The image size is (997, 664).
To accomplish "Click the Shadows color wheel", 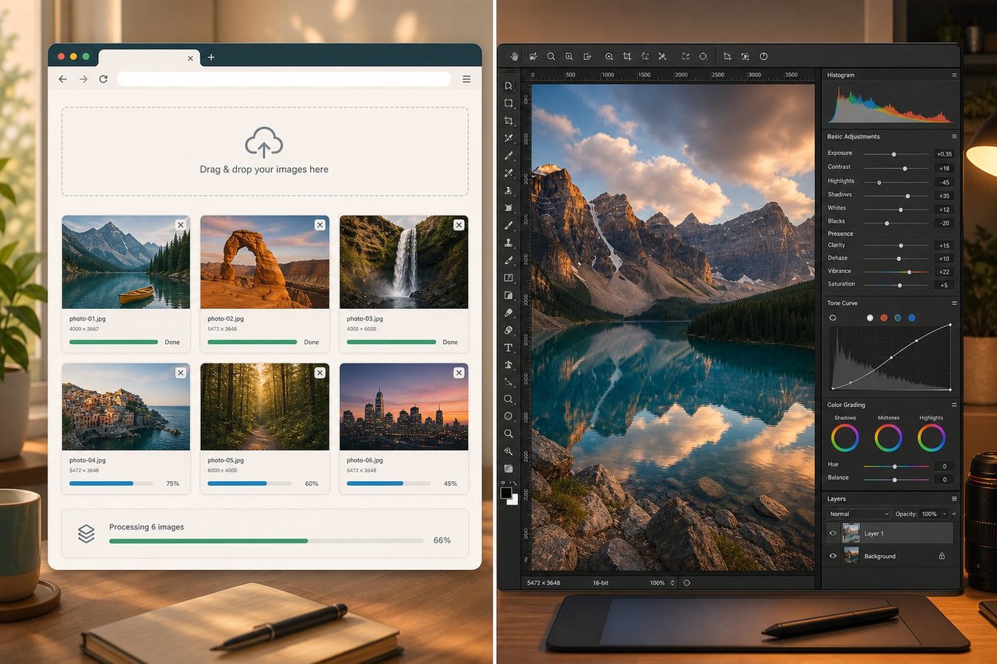I will 845,437.
